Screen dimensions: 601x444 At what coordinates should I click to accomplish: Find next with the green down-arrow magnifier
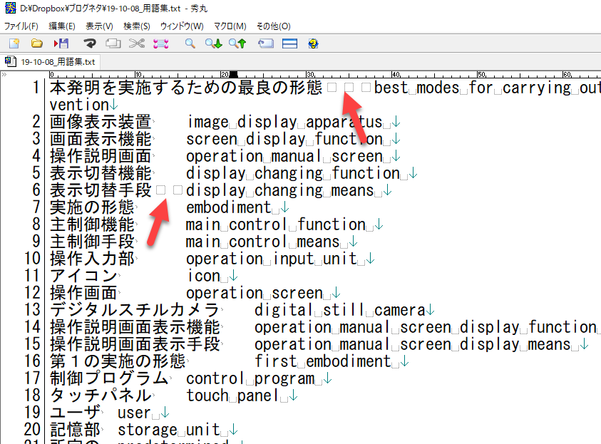213,43
